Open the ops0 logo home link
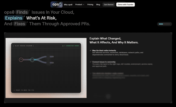The image size is (176, 107). 57,4
